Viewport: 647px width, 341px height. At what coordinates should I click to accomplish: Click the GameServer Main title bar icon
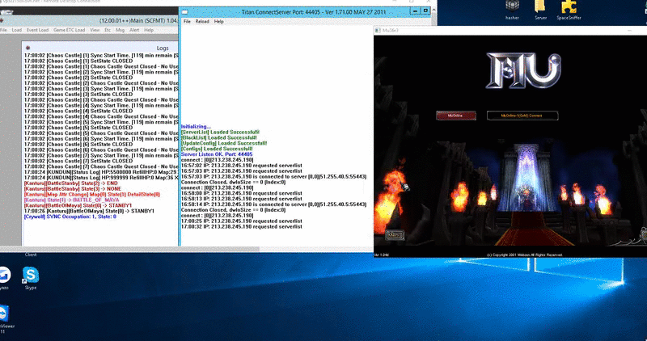tap(2, 20)
